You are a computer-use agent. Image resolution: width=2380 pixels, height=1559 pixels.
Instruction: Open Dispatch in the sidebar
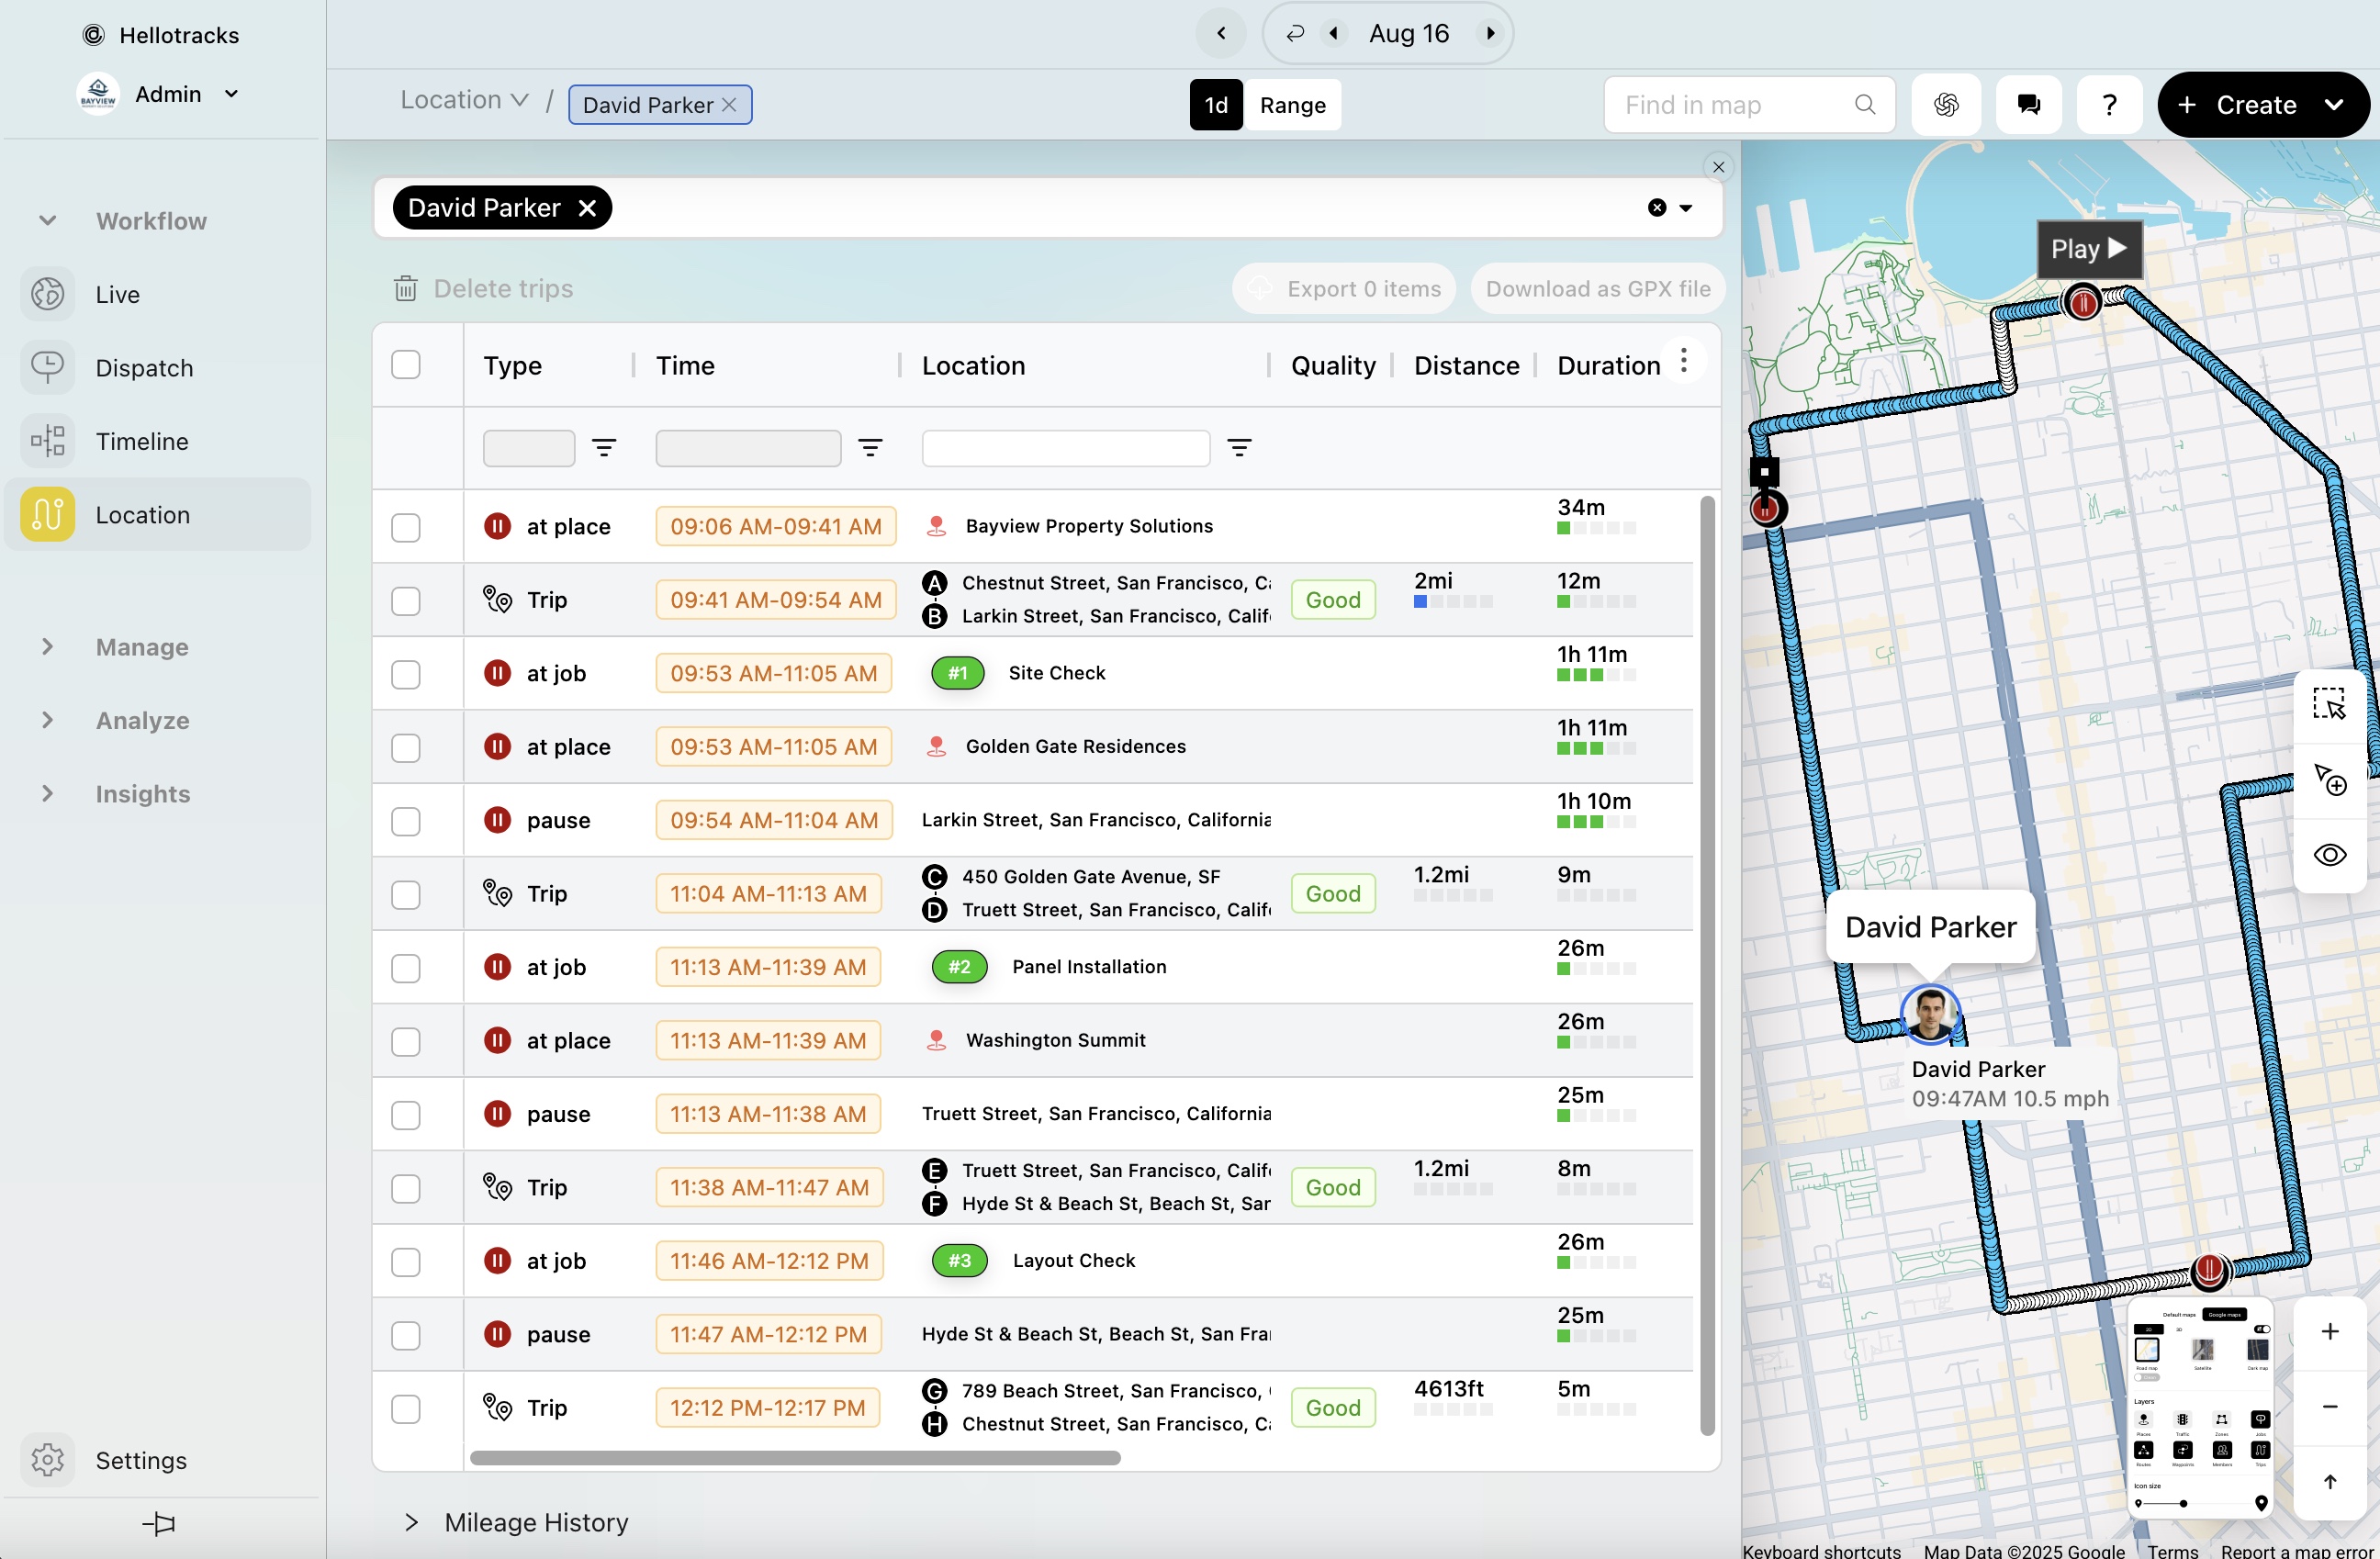[144, 368]
